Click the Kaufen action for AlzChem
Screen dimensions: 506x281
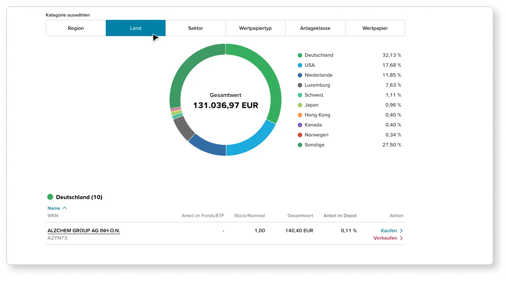pyautogui.click(x=388, y=231)
